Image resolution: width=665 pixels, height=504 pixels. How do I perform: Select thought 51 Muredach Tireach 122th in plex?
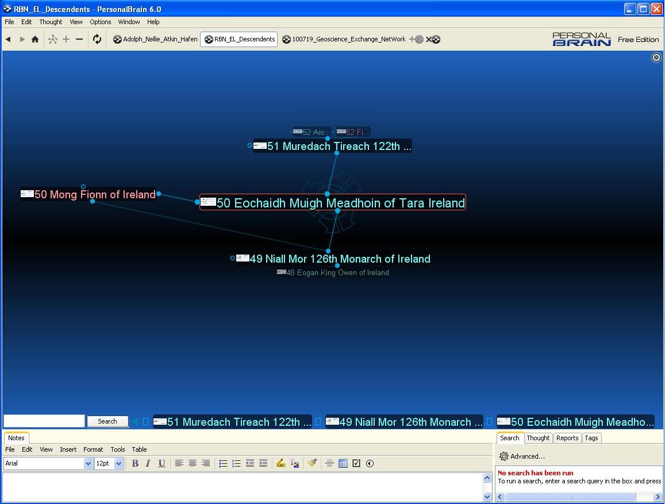(x=332, y=146)
